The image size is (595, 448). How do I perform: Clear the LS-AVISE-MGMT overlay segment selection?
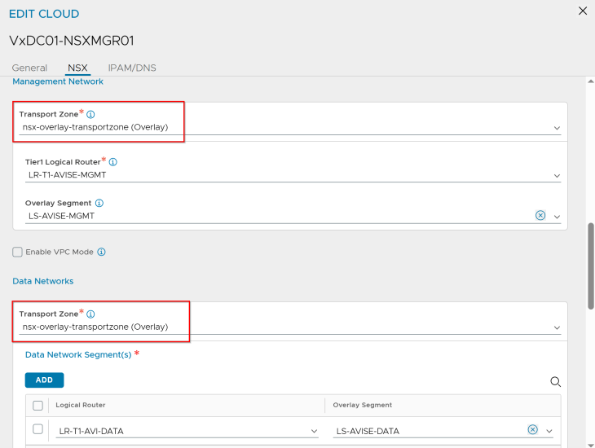coord(540,215)
